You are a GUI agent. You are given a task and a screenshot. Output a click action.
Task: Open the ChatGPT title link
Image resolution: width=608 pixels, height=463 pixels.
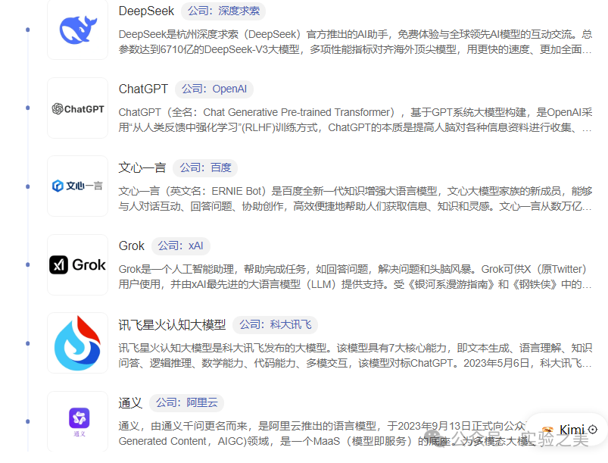point(143,89)
